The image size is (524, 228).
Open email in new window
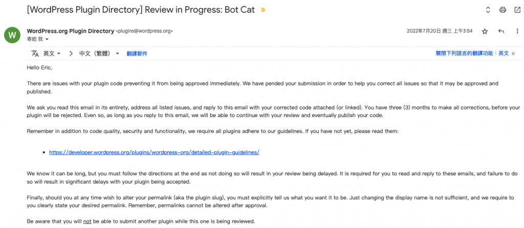coord(516,10)
